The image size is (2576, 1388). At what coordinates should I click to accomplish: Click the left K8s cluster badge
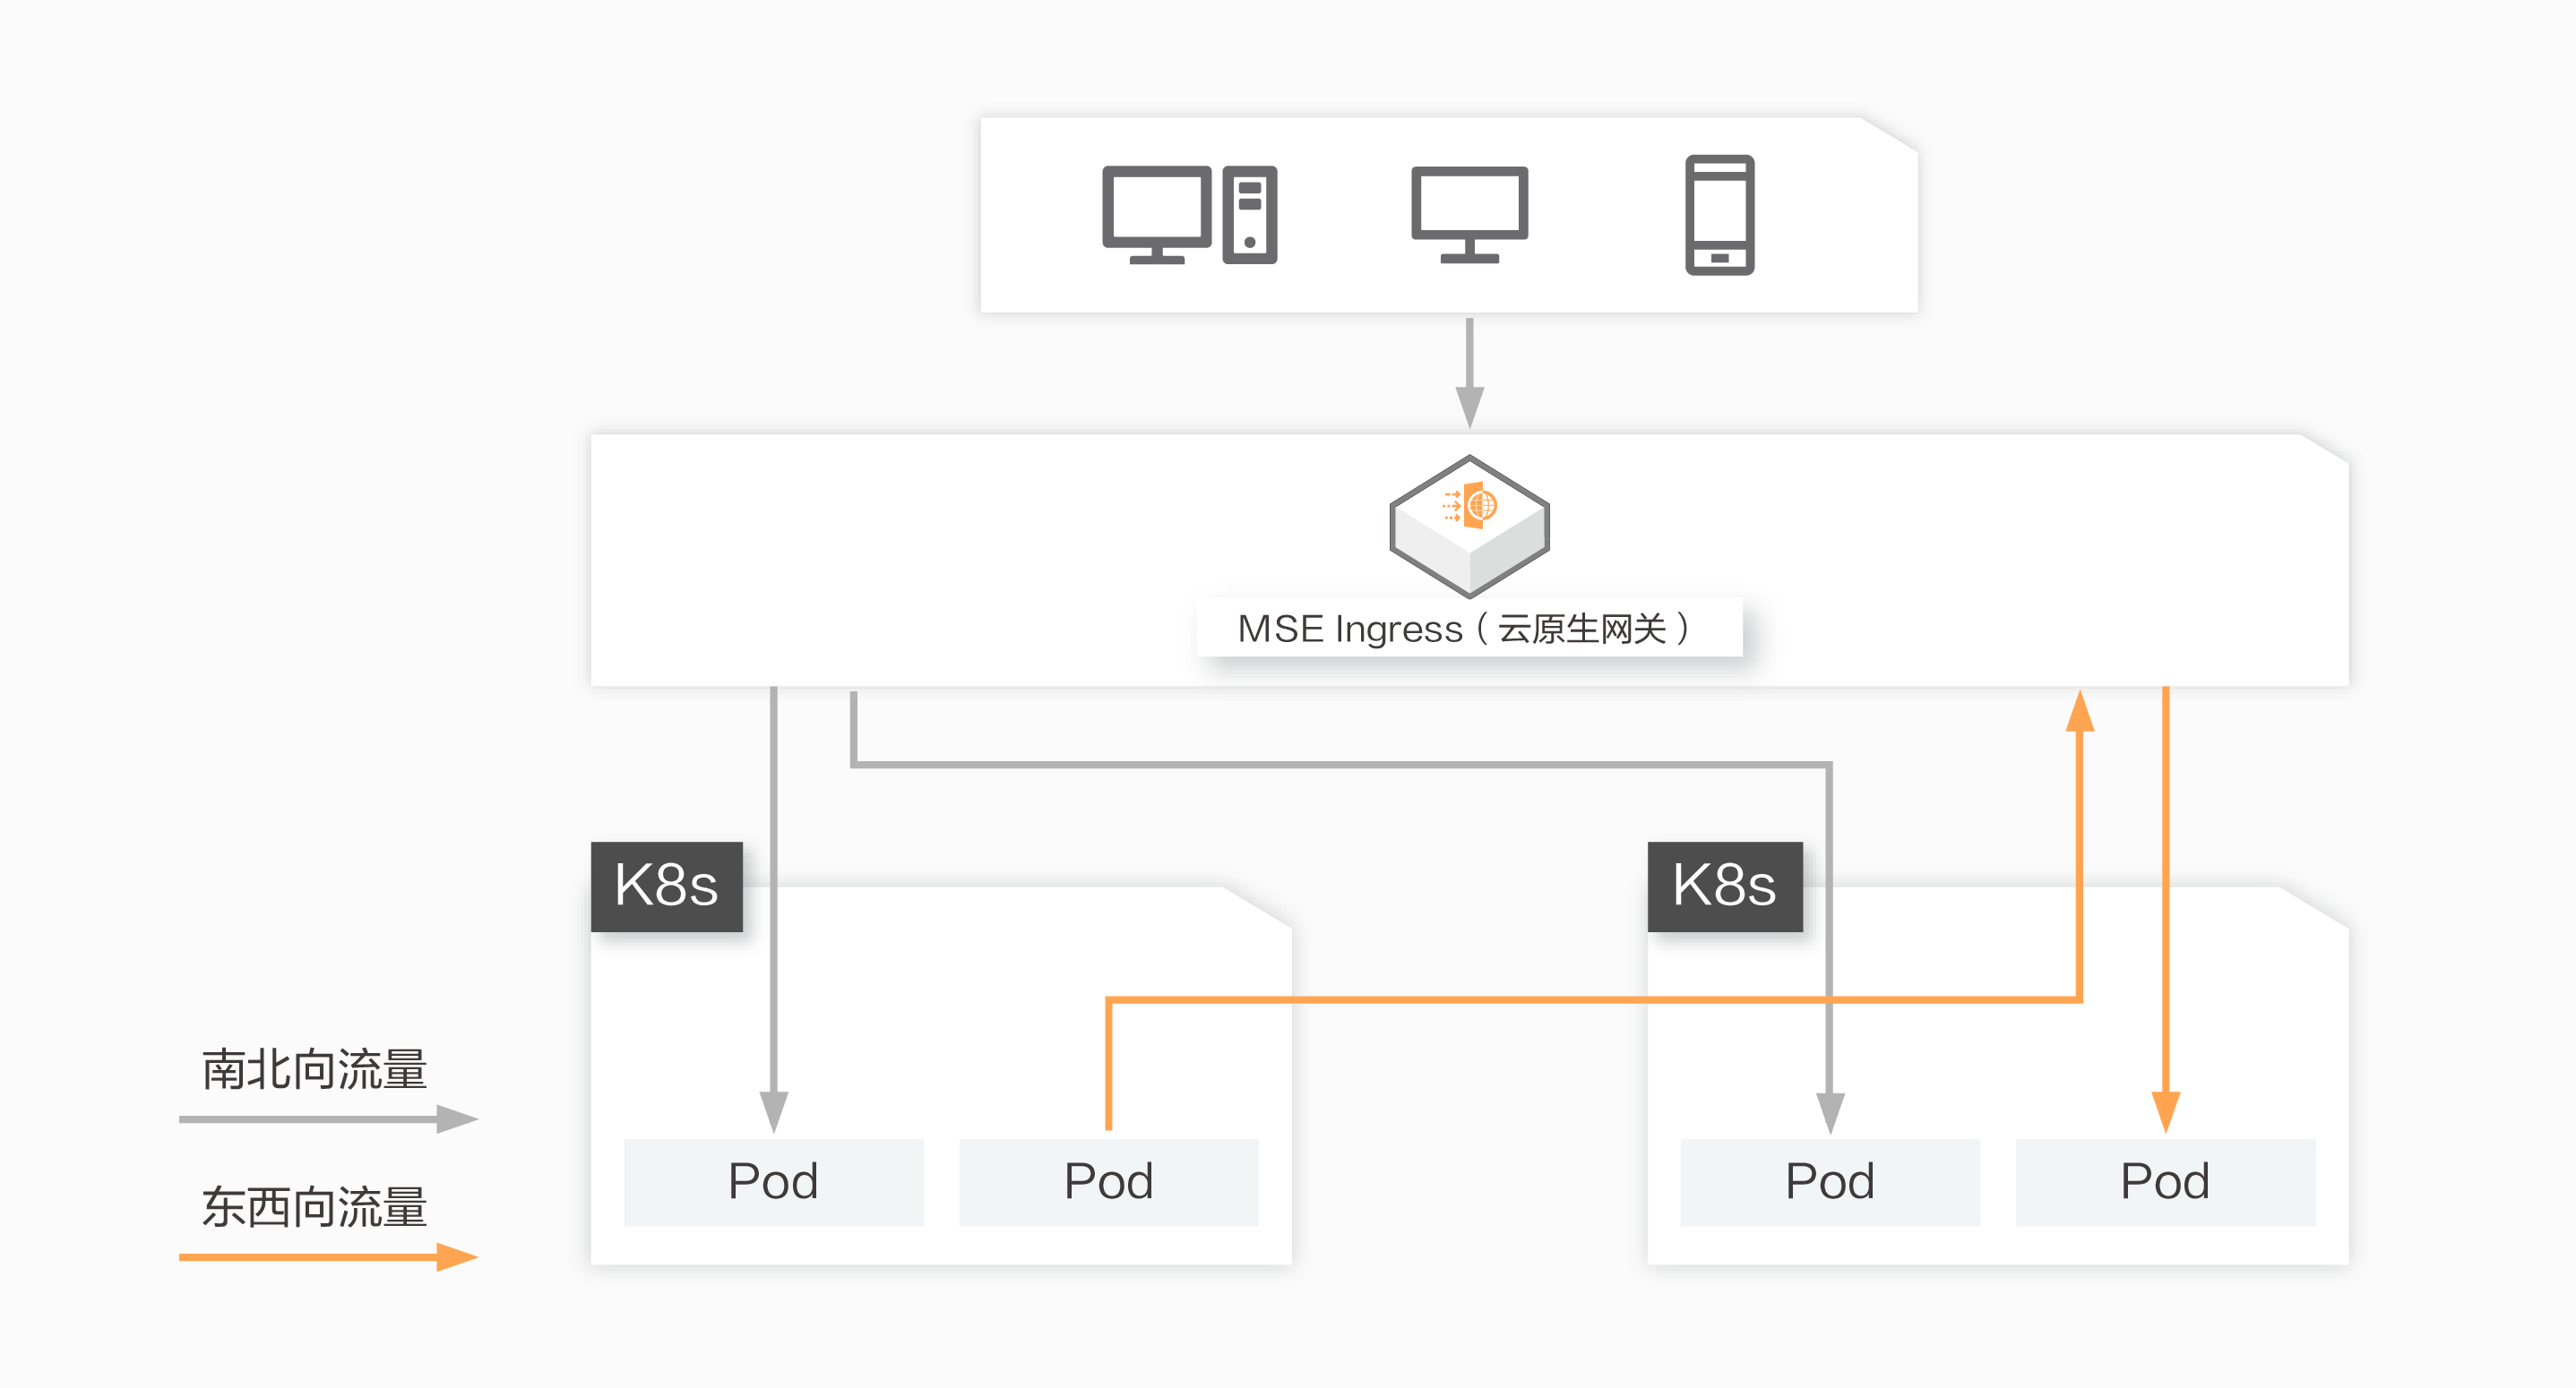[x=666, y=887]
